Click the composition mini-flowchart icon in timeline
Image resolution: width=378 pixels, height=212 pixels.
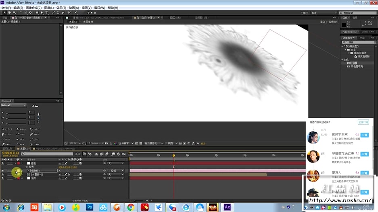coord(77,154)
